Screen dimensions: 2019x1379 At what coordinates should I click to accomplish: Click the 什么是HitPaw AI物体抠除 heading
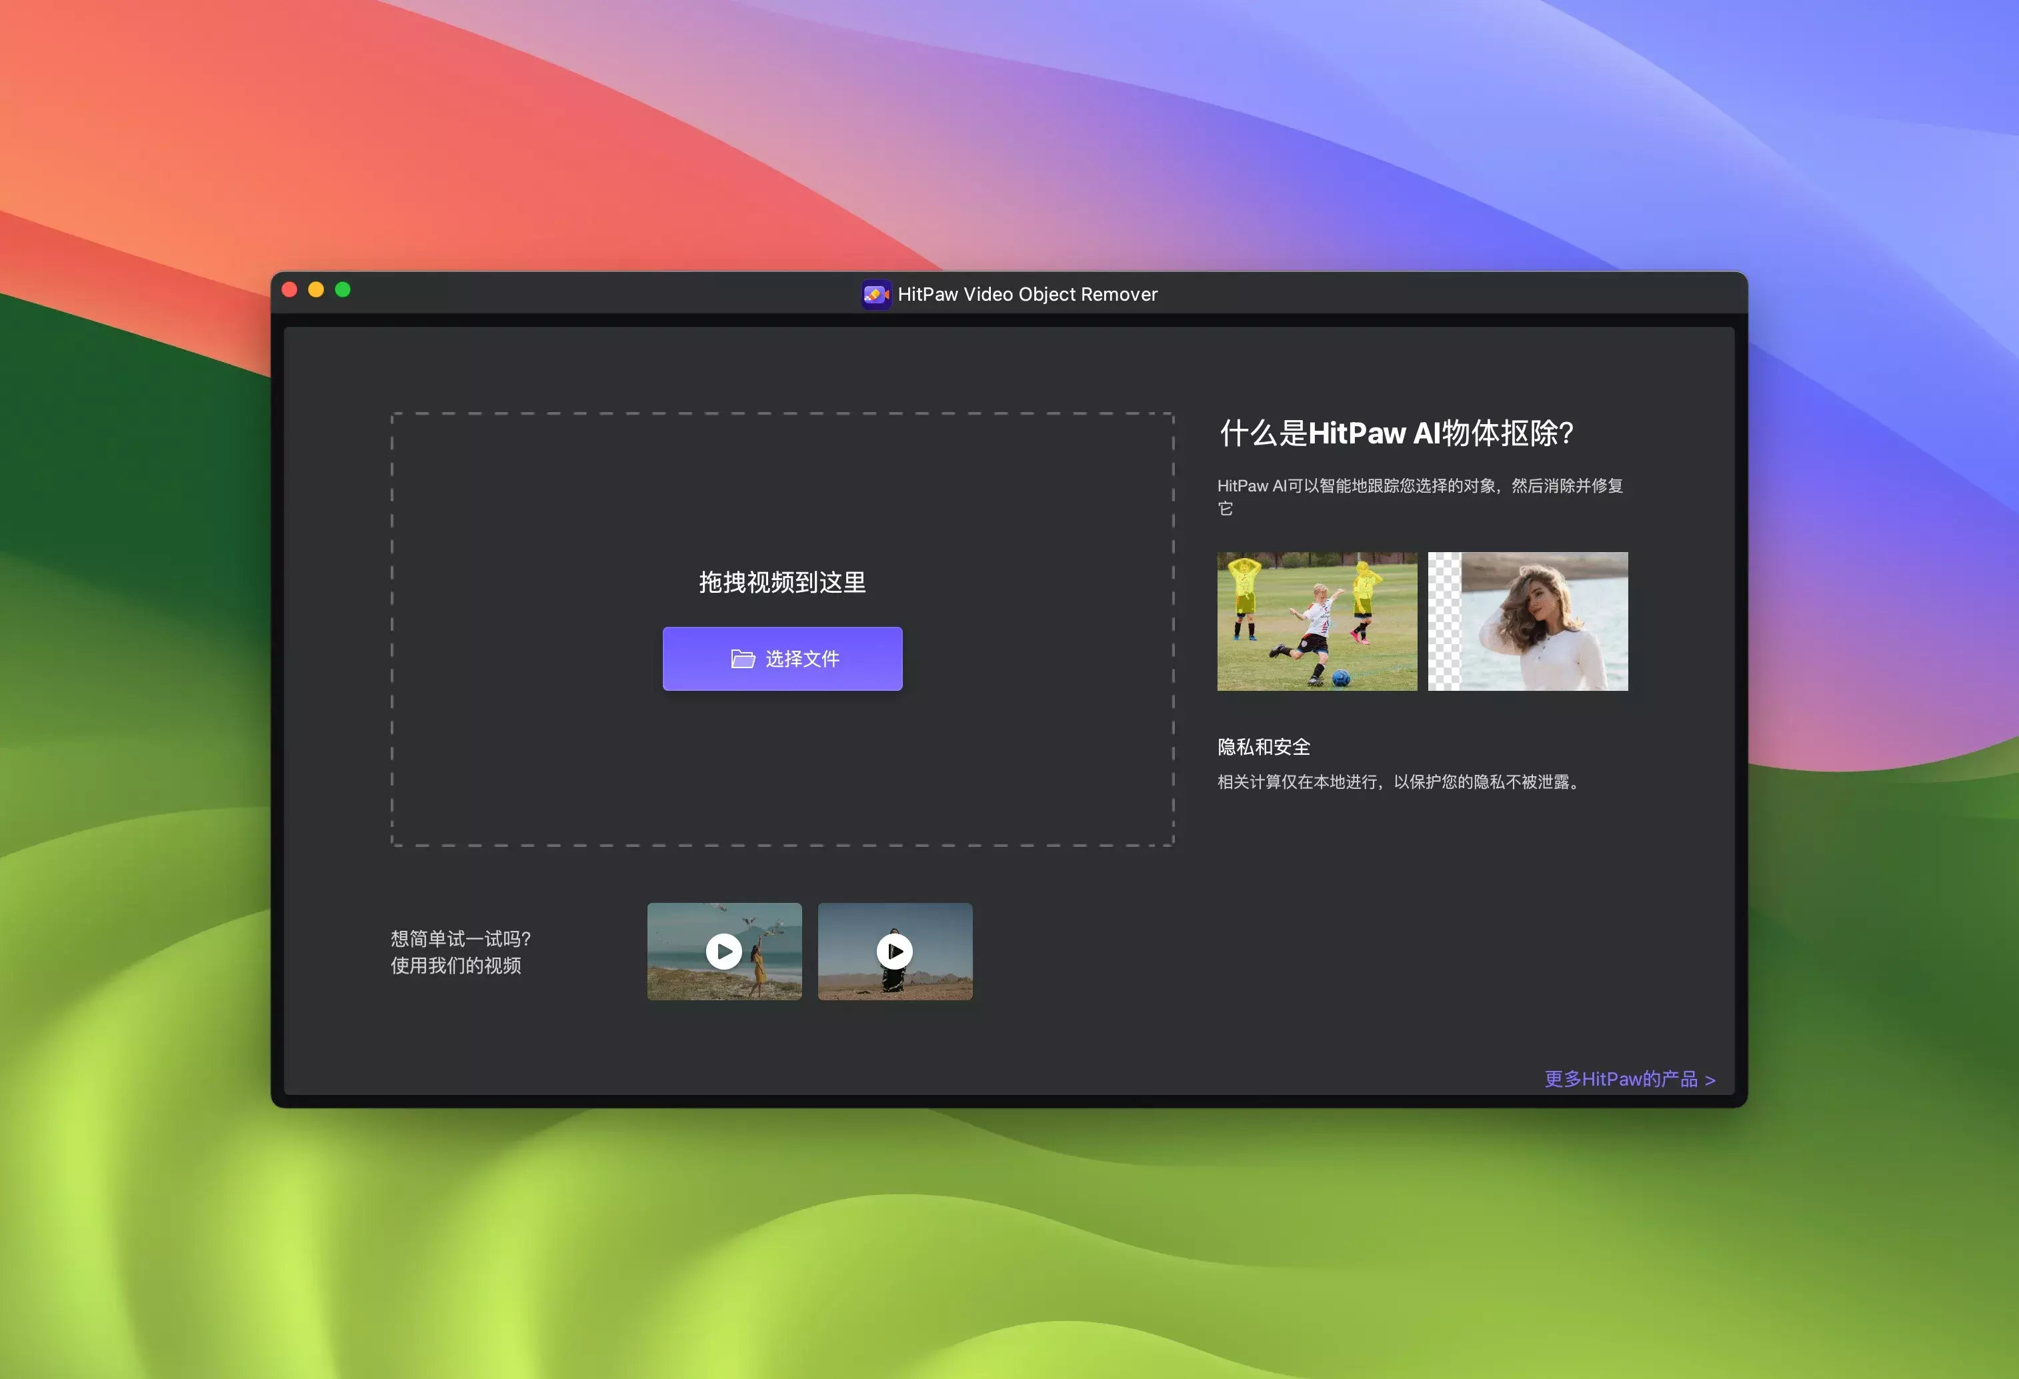1396,433
